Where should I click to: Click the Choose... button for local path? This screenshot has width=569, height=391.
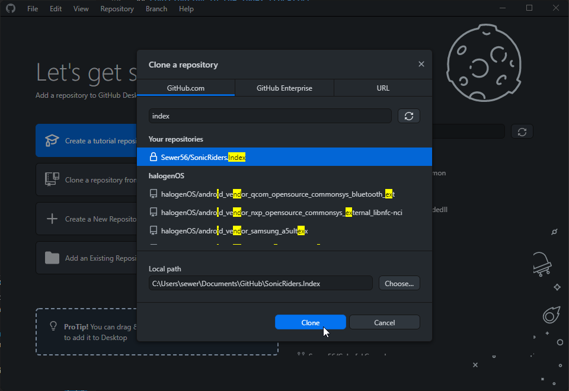(399, 283)
